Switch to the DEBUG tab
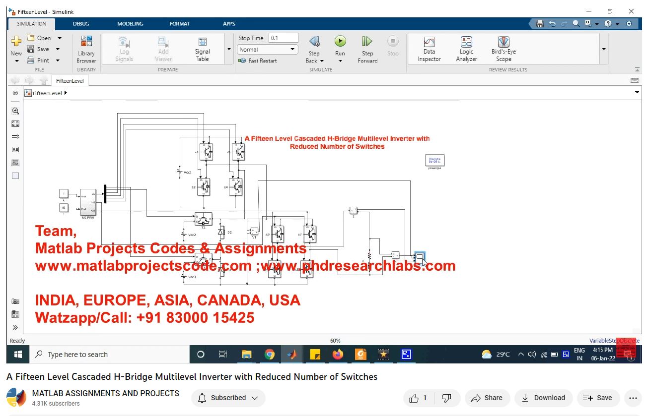 tap(81, 24)
